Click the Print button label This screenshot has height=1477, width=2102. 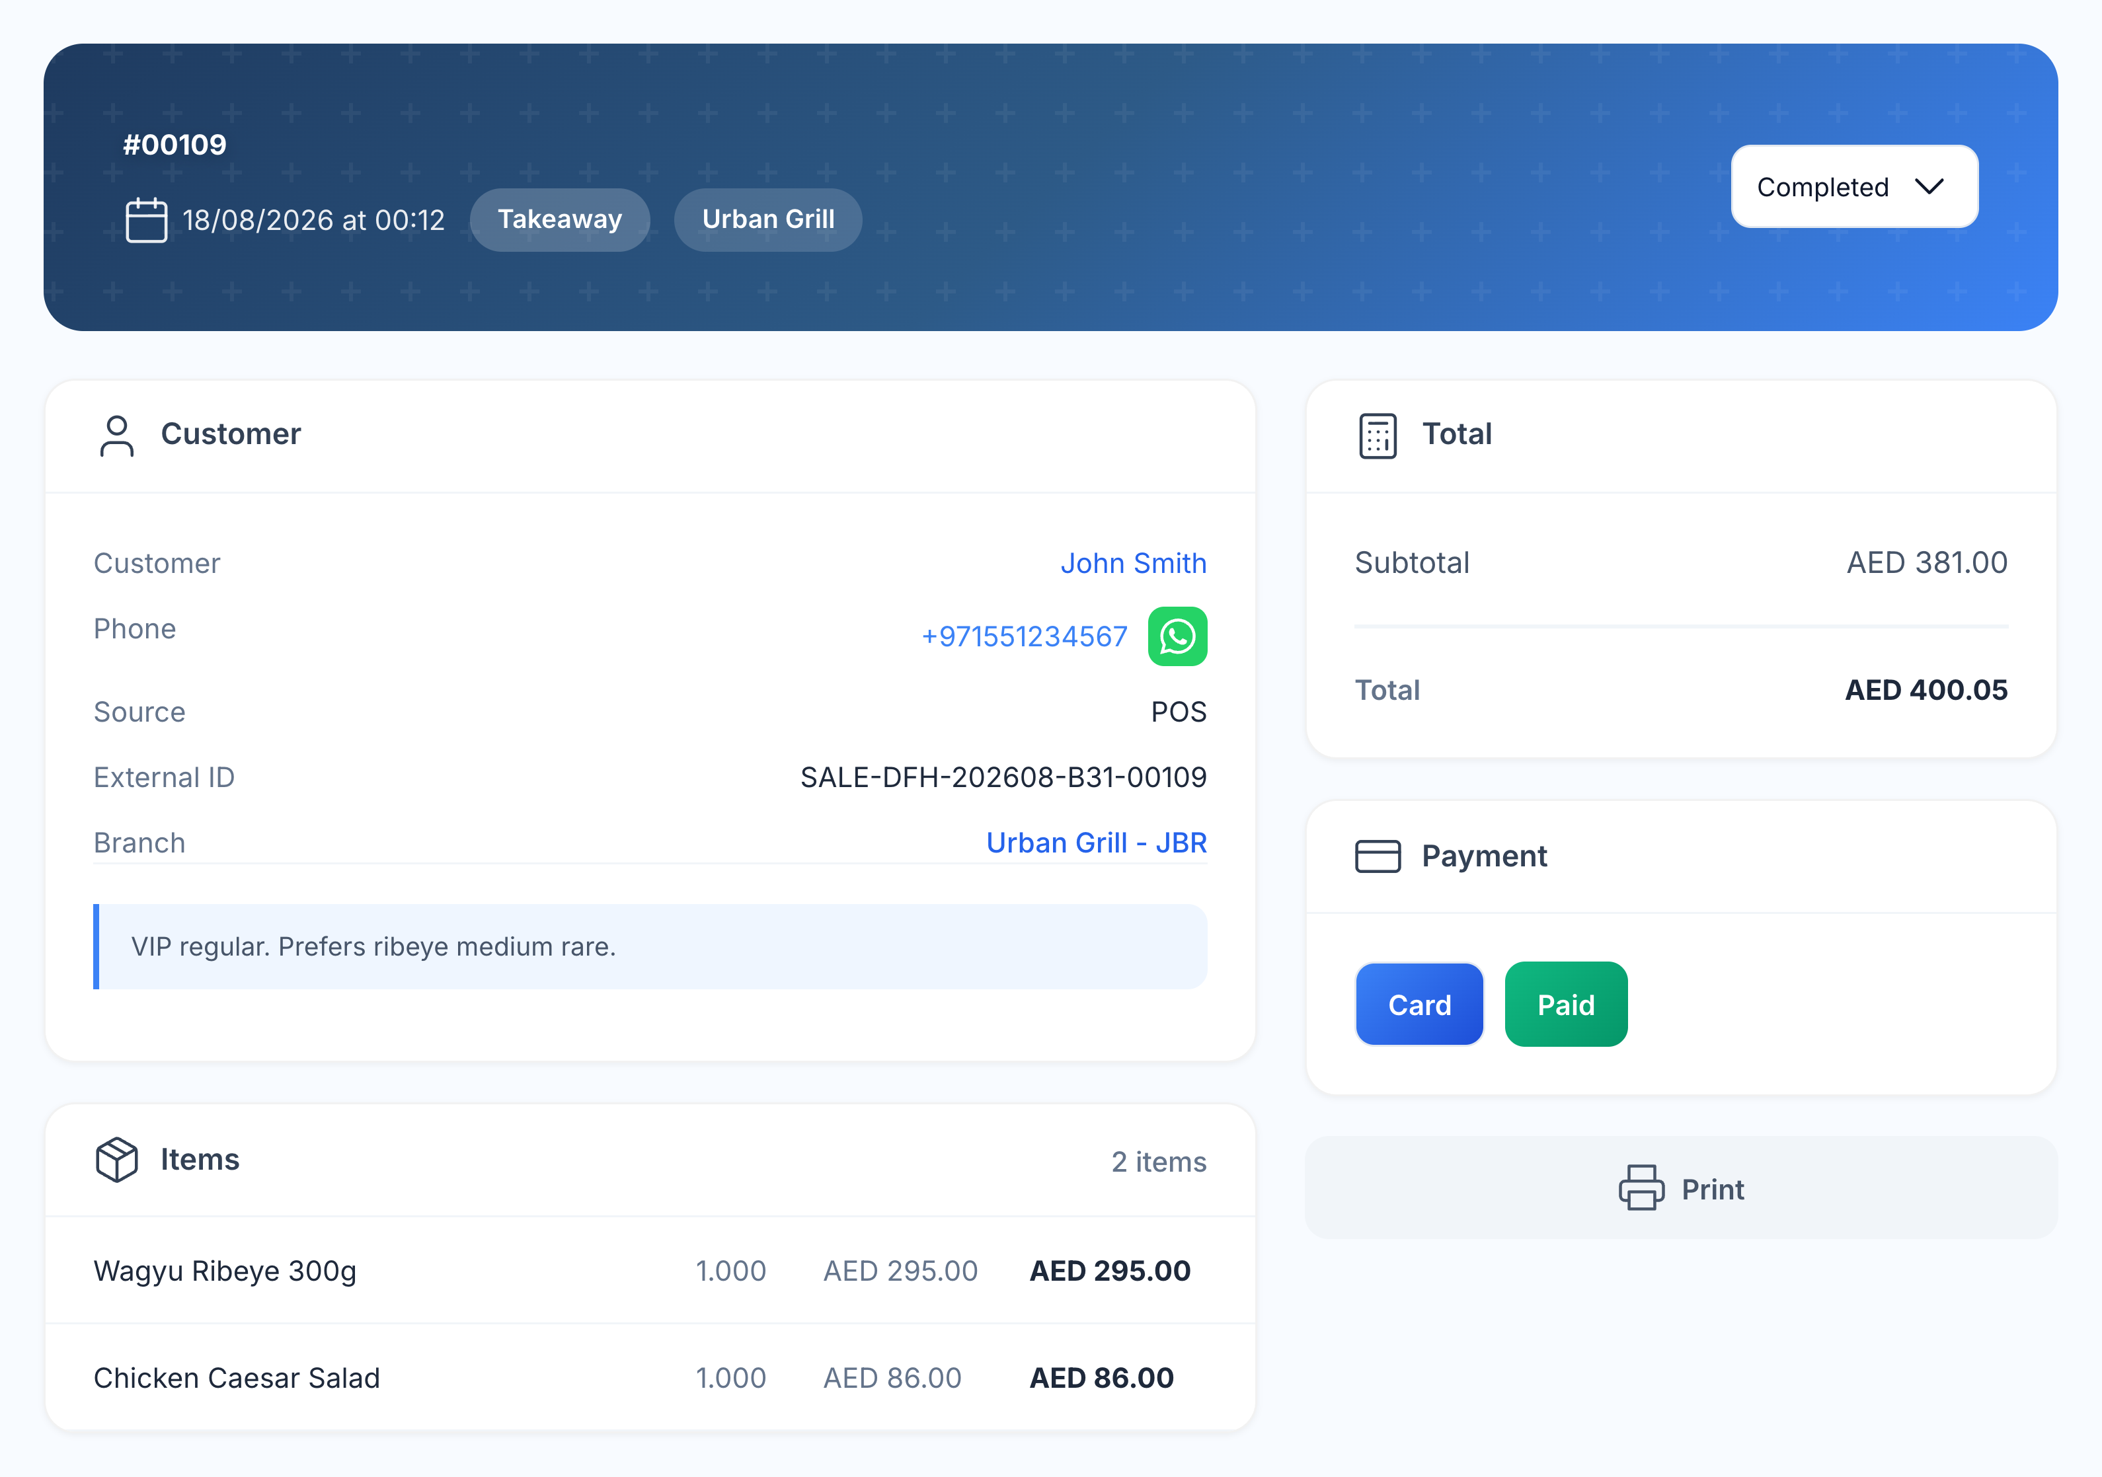1713,1189
